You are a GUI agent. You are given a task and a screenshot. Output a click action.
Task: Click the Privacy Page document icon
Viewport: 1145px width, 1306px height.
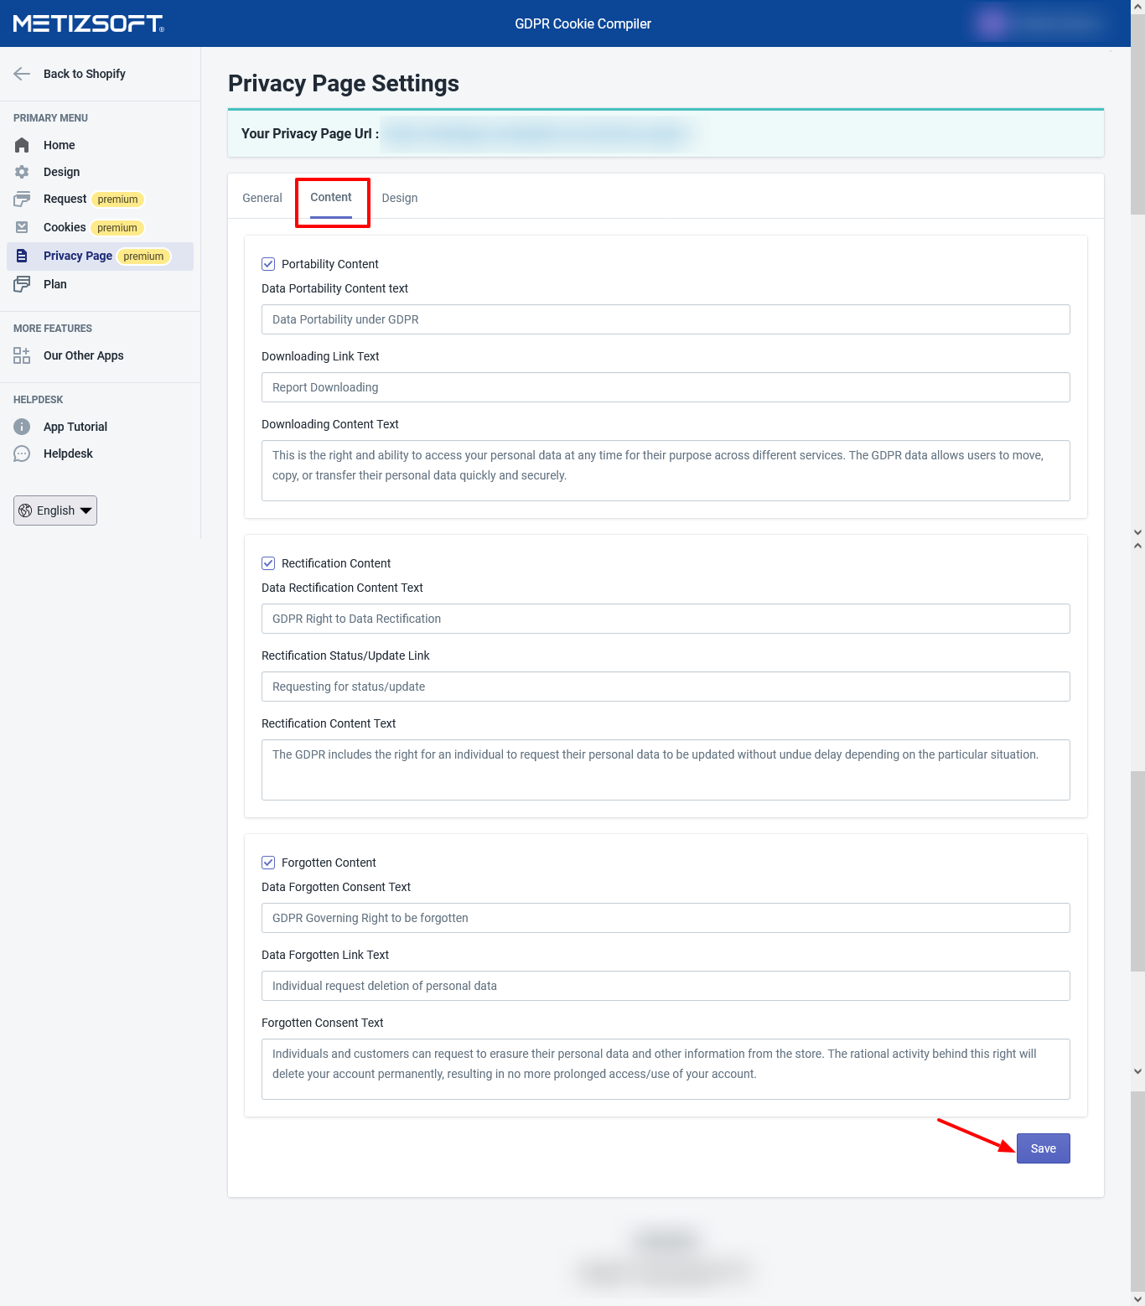click(22, 256)
